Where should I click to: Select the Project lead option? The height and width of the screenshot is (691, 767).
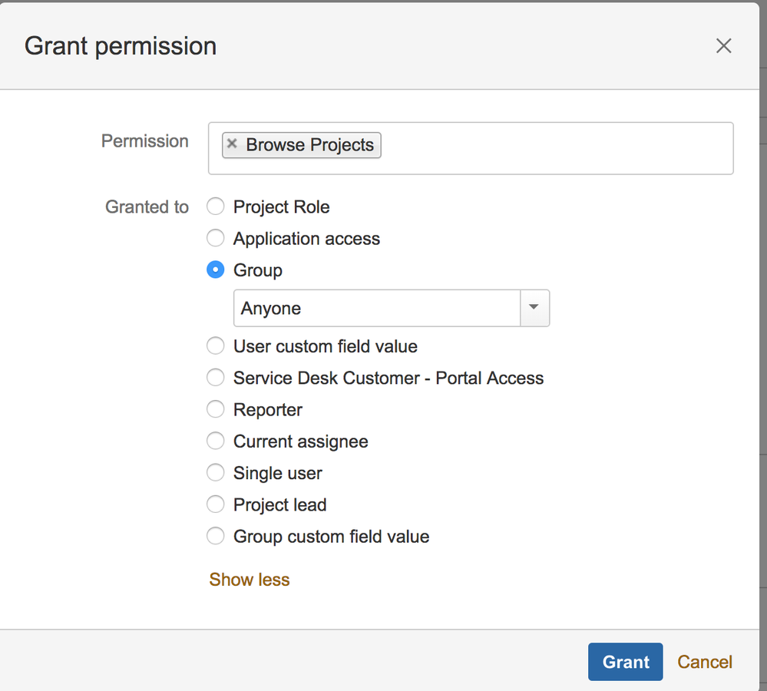(x=216, y=504)
